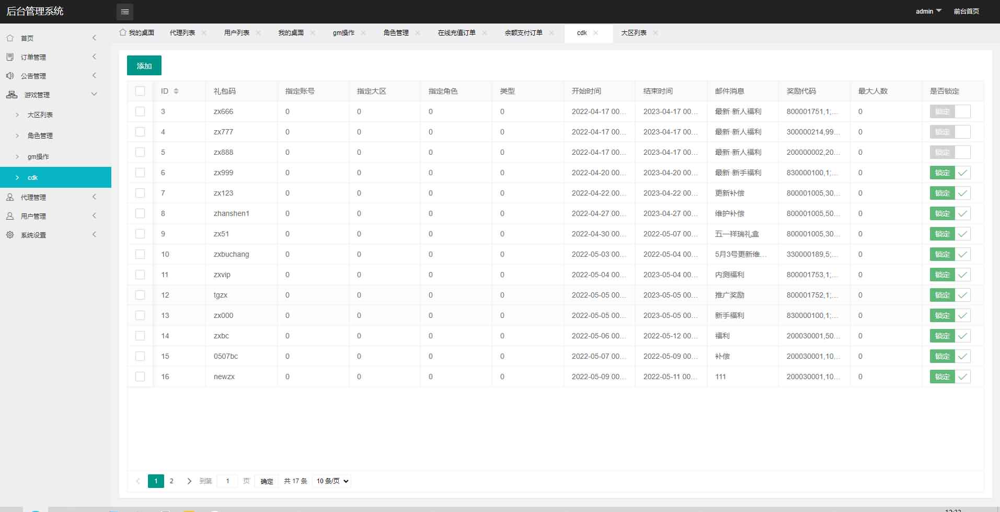1000x512 pixels.
Task: Check the checkbox for row zx666
Action: tap(140, 111)
